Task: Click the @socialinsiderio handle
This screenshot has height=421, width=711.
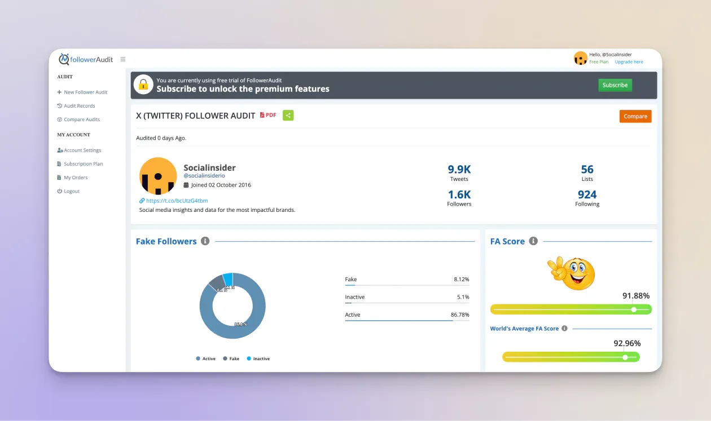Action: (x=204, y=176)
